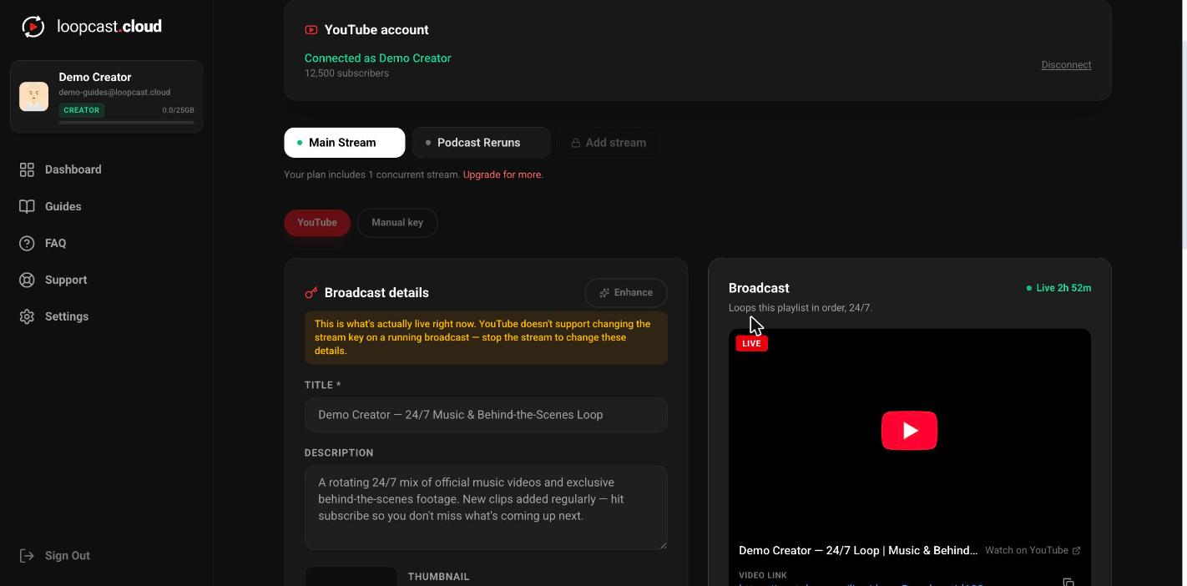Image resolution: width=1187 pixels, height=586 pixels.
Task: Open the Demo Creator profile avatar
Action: [x=34, y=96]
